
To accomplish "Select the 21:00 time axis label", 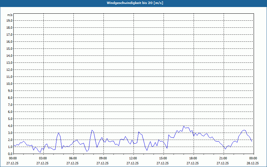I will tap(223, 158).
